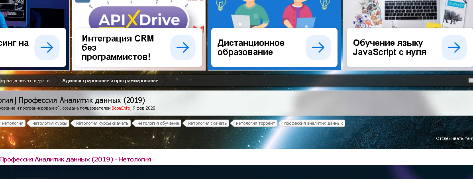Viewport: 473px width, 179px height.
Task: Select the 'нетология торрент' tag
Action: pos(255,123)
